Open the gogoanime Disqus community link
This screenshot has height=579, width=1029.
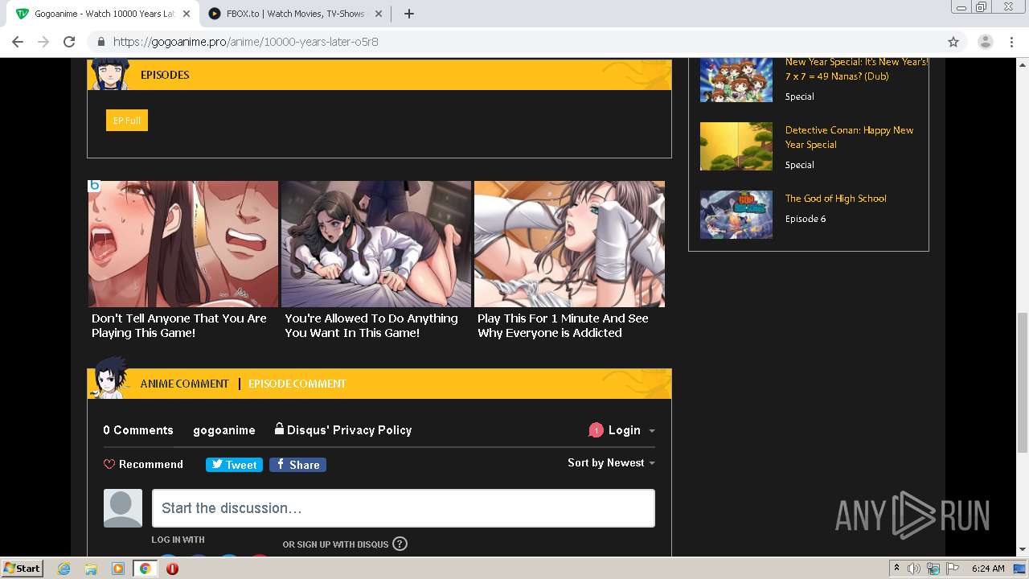pos(224,430)
